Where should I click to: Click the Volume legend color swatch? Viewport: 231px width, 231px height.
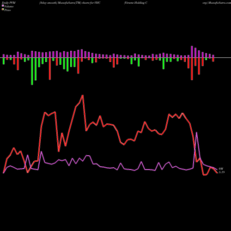pos(3,6)
